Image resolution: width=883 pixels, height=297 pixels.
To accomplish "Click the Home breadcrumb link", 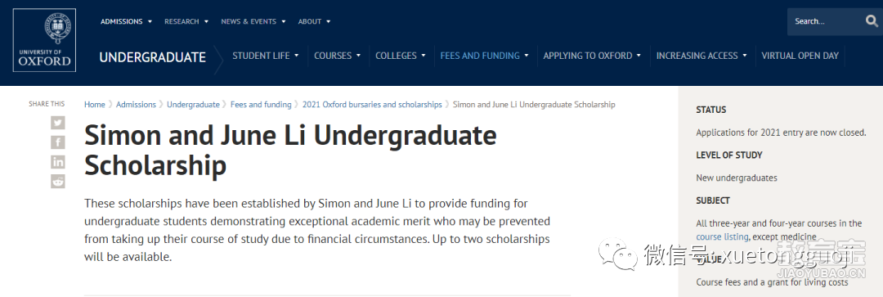I will pyautogui.click(x=95, y=104).
